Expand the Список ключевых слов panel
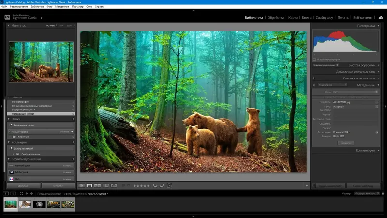 [x=378, y=78]
